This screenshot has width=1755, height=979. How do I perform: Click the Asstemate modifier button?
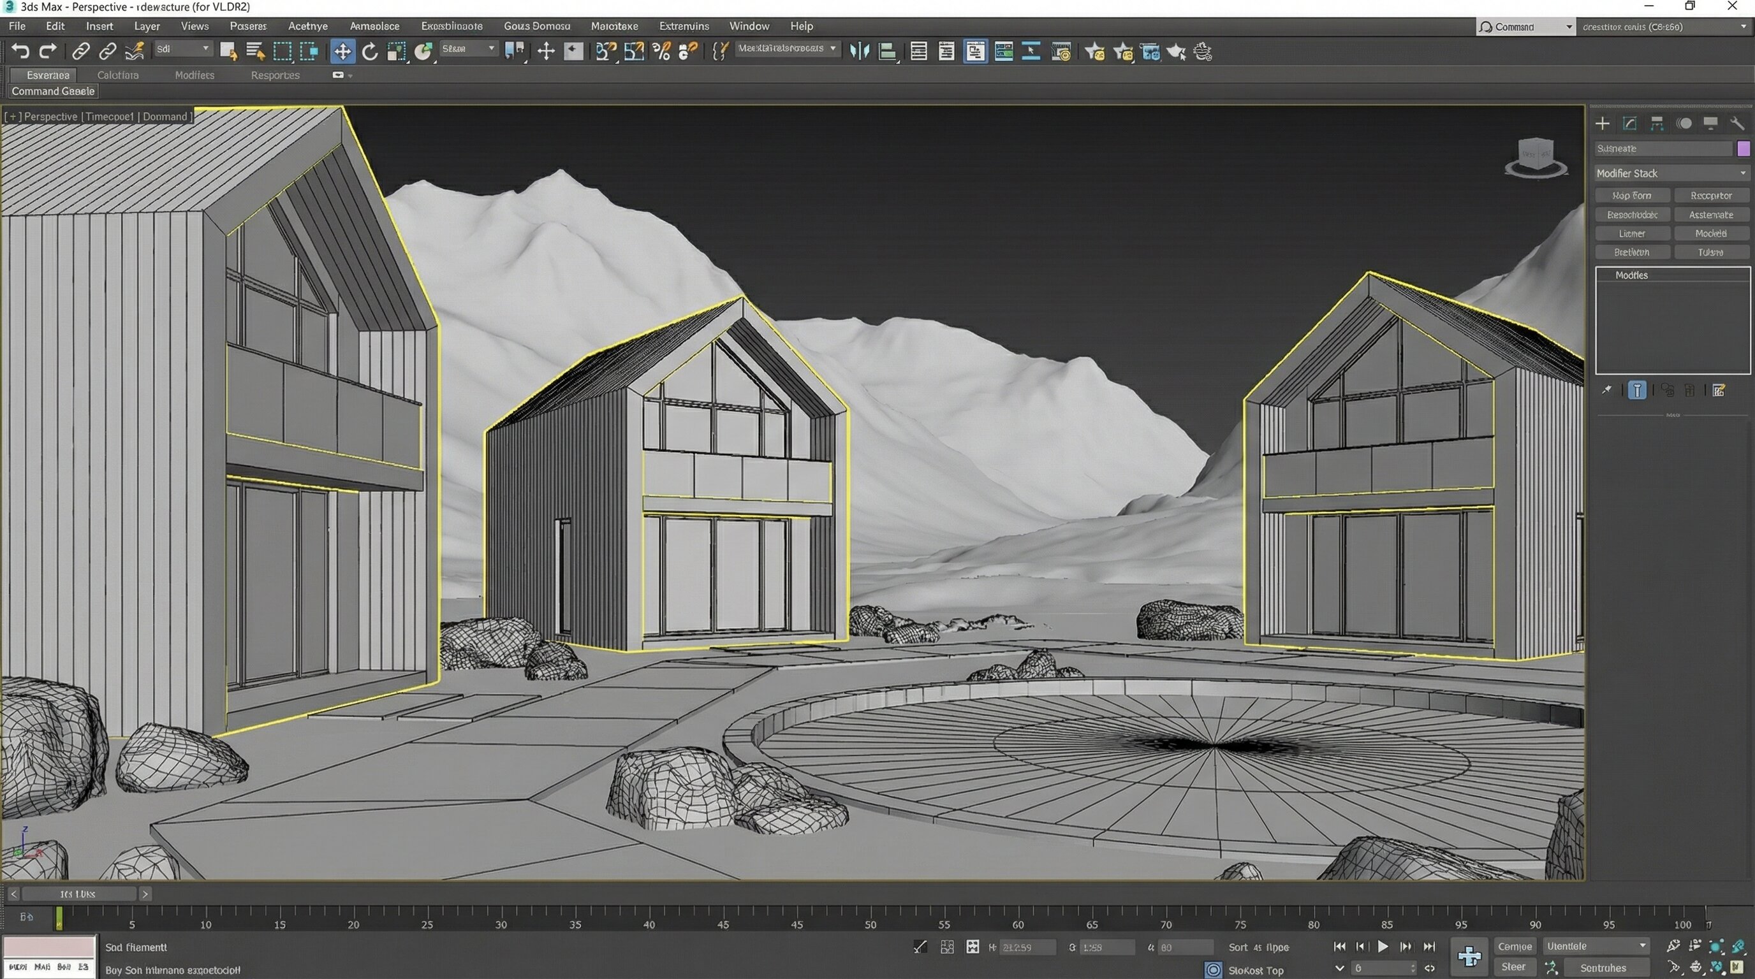coord(1711,214)
